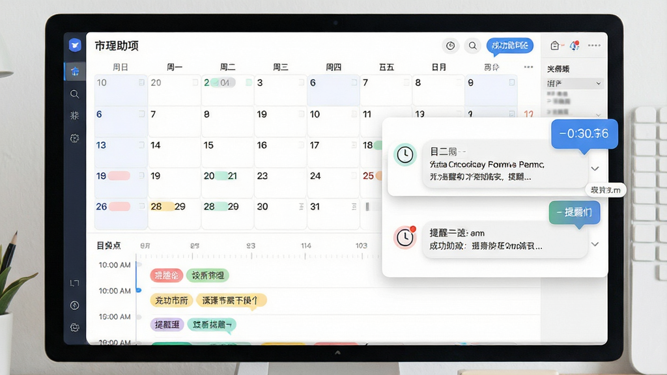Image resolution: width=667 pixels, height=375 pixels.
Task: Open the bag icon in top right panel
Action: (x=555, y=46)
